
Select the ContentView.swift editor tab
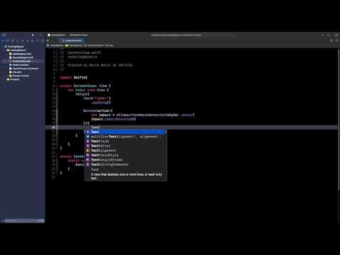(72, 40)
